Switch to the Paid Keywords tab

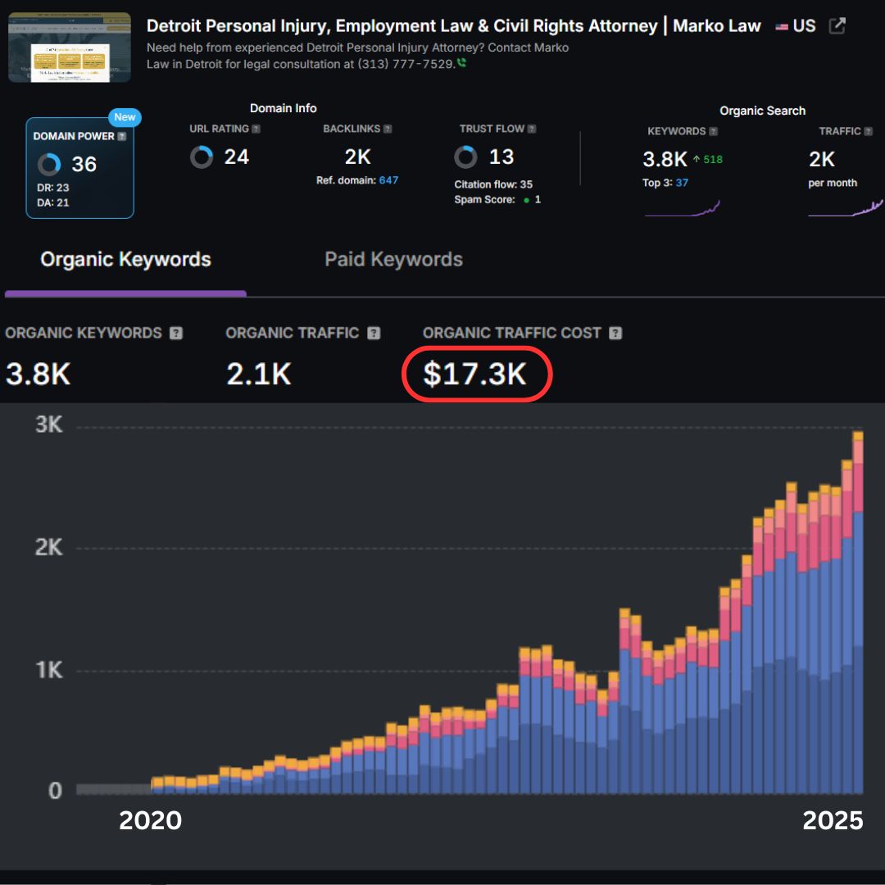pyautogui.click(x=393, y=259)
